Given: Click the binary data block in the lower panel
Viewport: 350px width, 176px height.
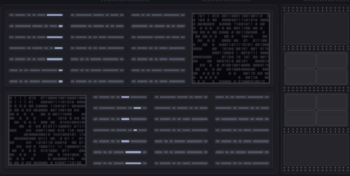Looking at the screenshot, I should [47, 130].
